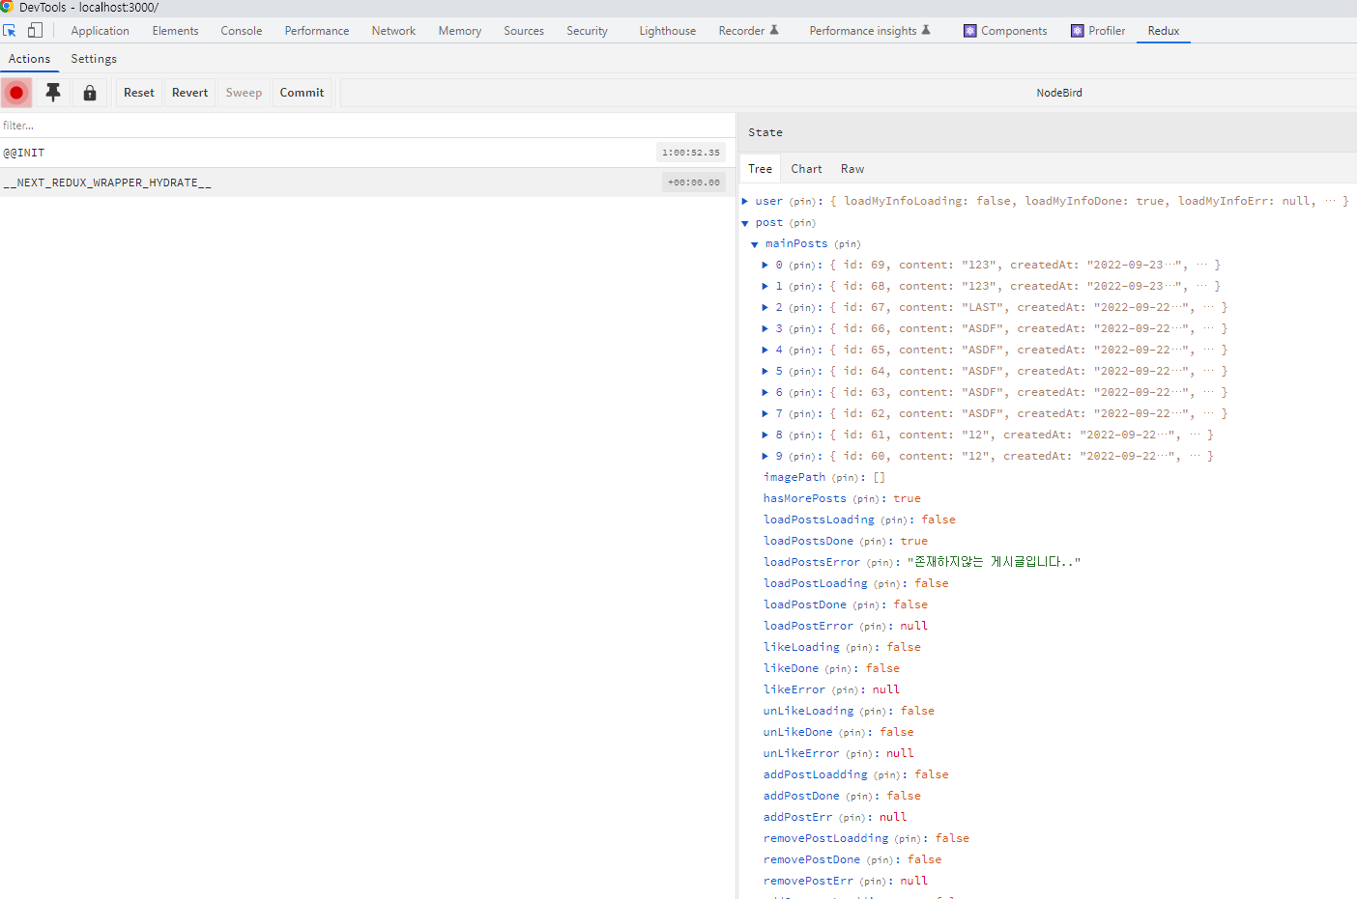Collapse the post state node
Viewport: 1357px width, 899px height.
click(745, 223)
